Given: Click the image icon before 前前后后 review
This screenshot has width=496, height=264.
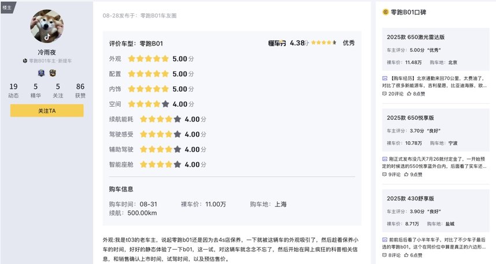Looking at the screenshot, I should click(x=384, y=240).
